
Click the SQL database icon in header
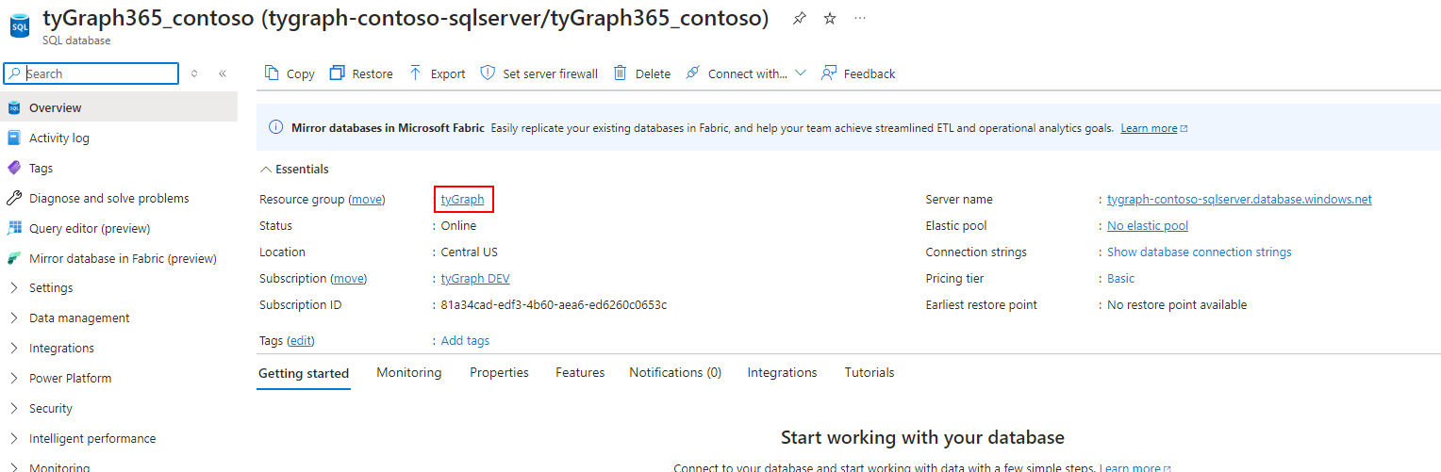tap(20, 26)
